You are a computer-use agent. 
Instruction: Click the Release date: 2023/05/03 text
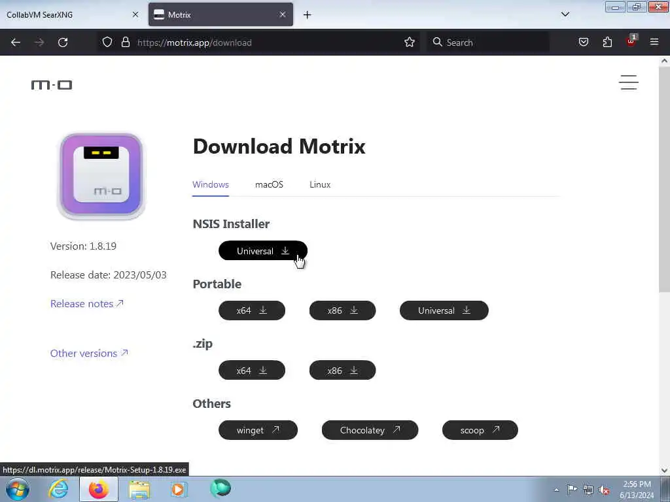tap(109, 275)
